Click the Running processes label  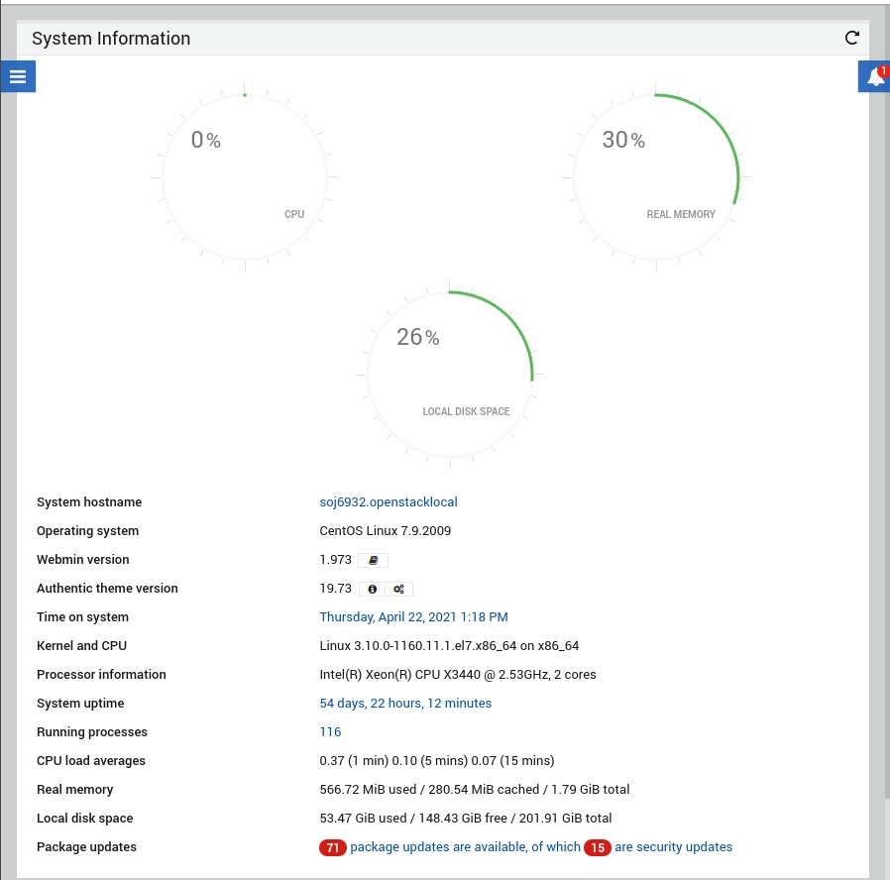tap(92, 732)
